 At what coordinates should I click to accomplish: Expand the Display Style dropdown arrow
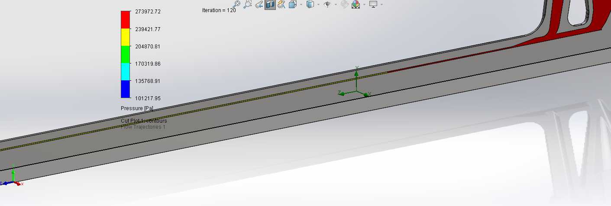click(318, 5)
